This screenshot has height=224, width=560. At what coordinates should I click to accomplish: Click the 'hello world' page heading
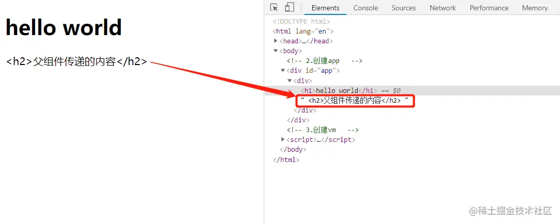click(x=64, y=27)
